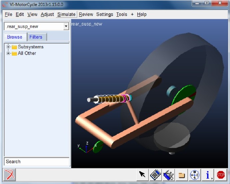
Task: Open the Simulate menu
Action: pyautogui.click(x=66, y=14)
